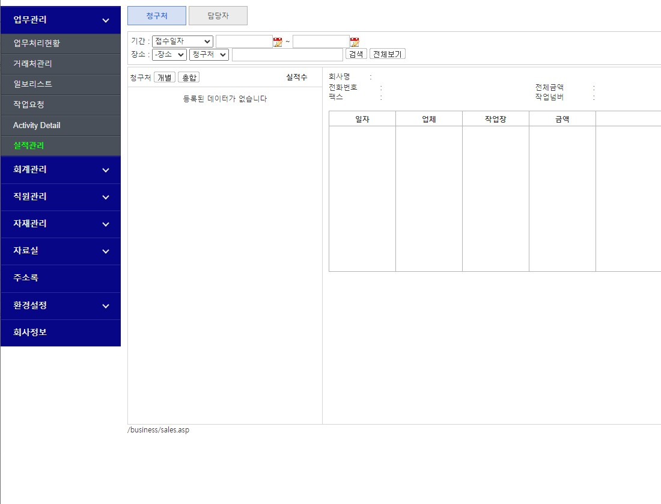Click the search keyword text field
The width and height of the screenshot is (661, 504).
[287, 55]
